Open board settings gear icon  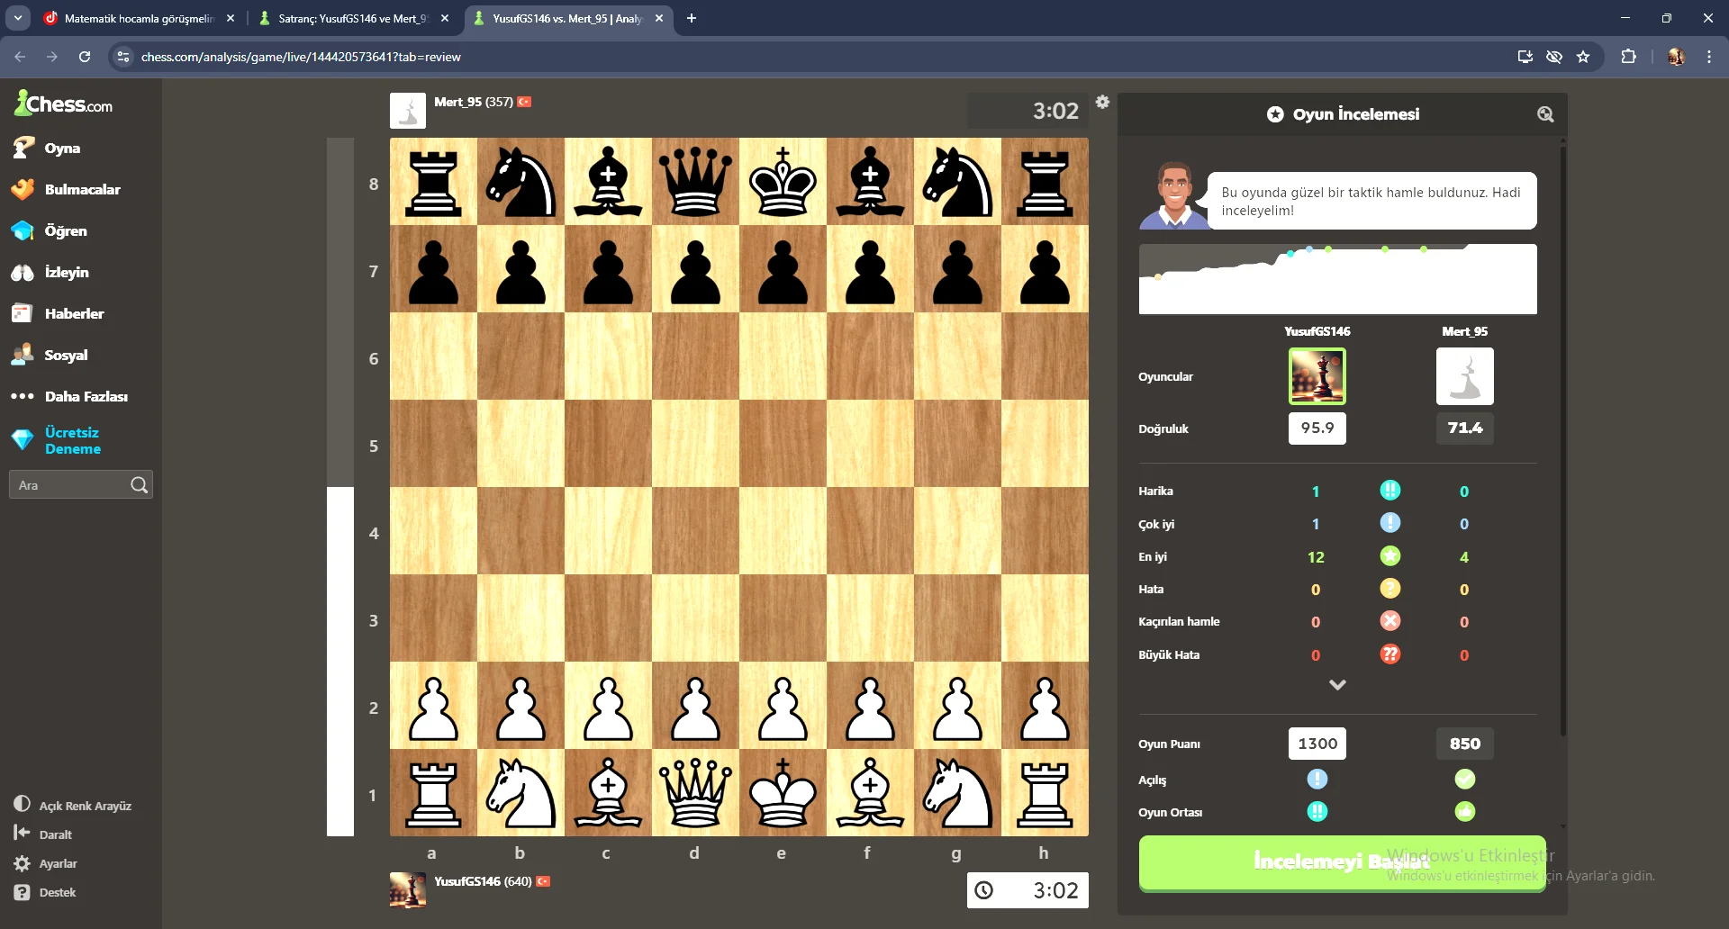coord(1102,102)
